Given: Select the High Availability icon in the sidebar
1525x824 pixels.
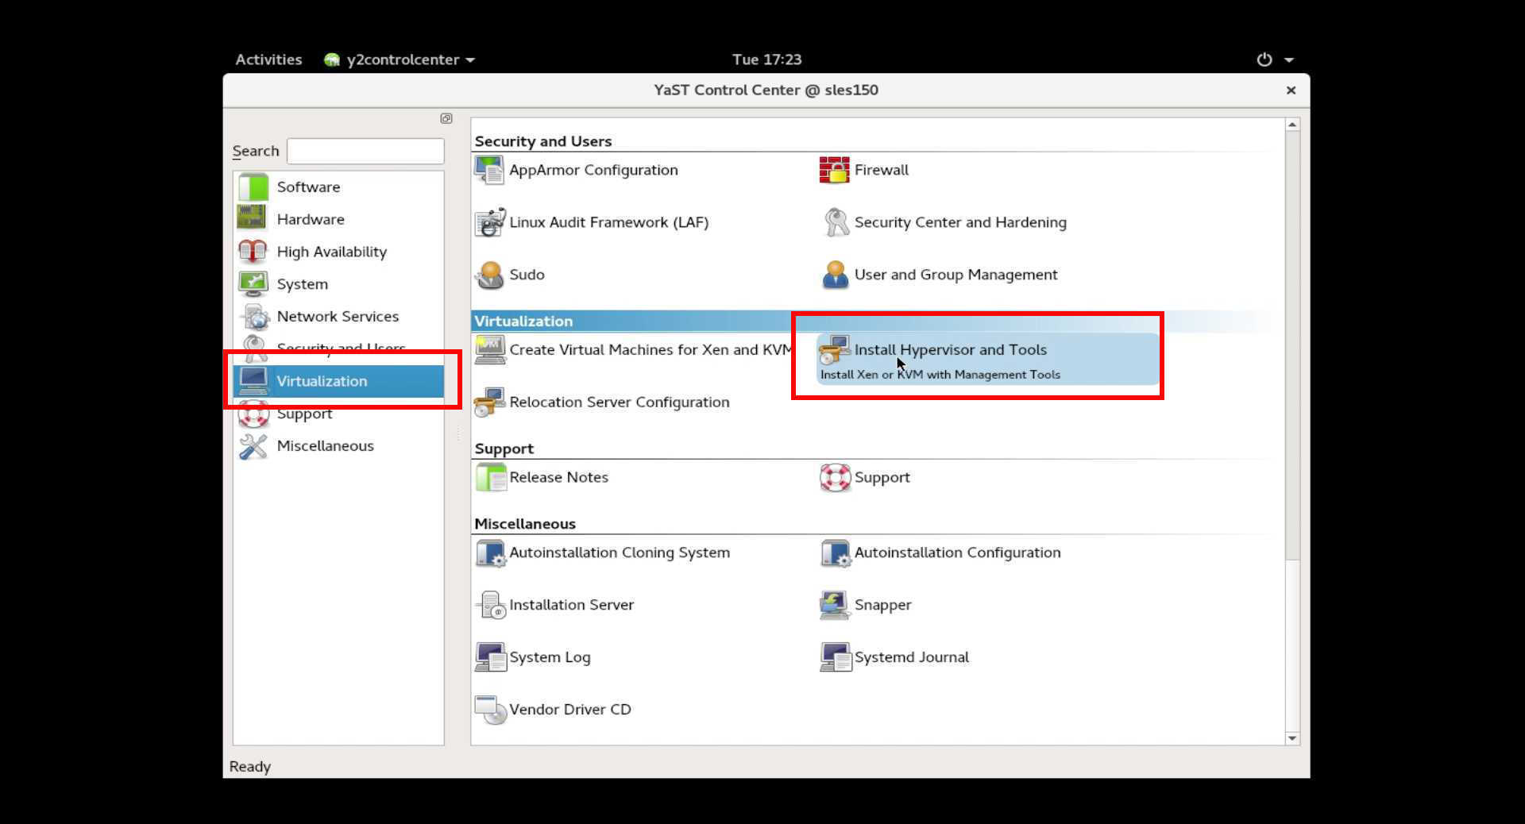Looking at the screenshot, I should click(253, 252).
